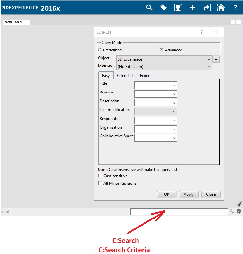Click the command input field in status bar
This screenshot has height=254, width=243.
[179, 212]
